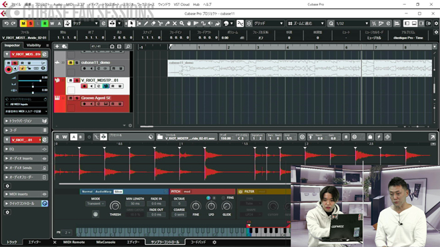
Task: Click the Undo arrow in the toolbar
Action: (x=7, y=23)
